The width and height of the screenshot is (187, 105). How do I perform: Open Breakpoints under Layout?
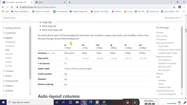[11, 42]
